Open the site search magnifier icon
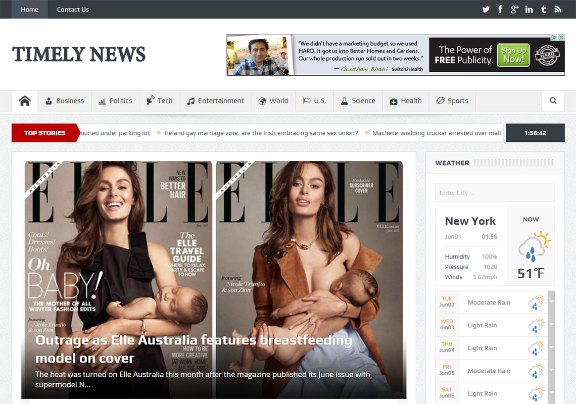 (553, 100)
